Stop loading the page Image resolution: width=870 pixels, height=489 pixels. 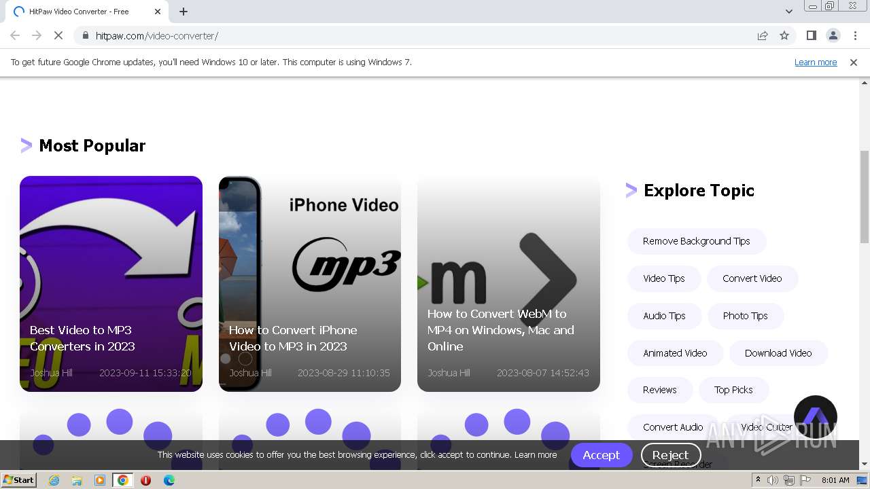[58, 36]
